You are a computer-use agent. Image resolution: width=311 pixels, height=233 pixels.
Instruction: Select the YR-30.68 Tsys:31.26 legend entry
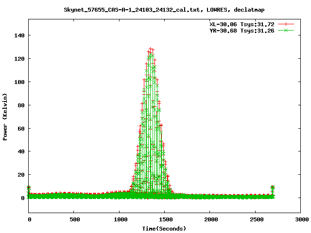242,31
